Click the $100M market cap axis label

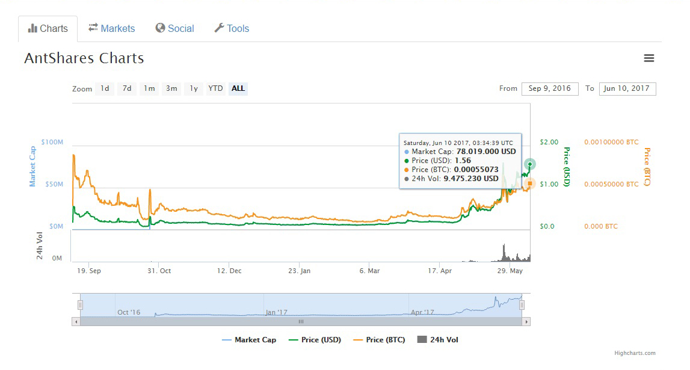point(52,142)
